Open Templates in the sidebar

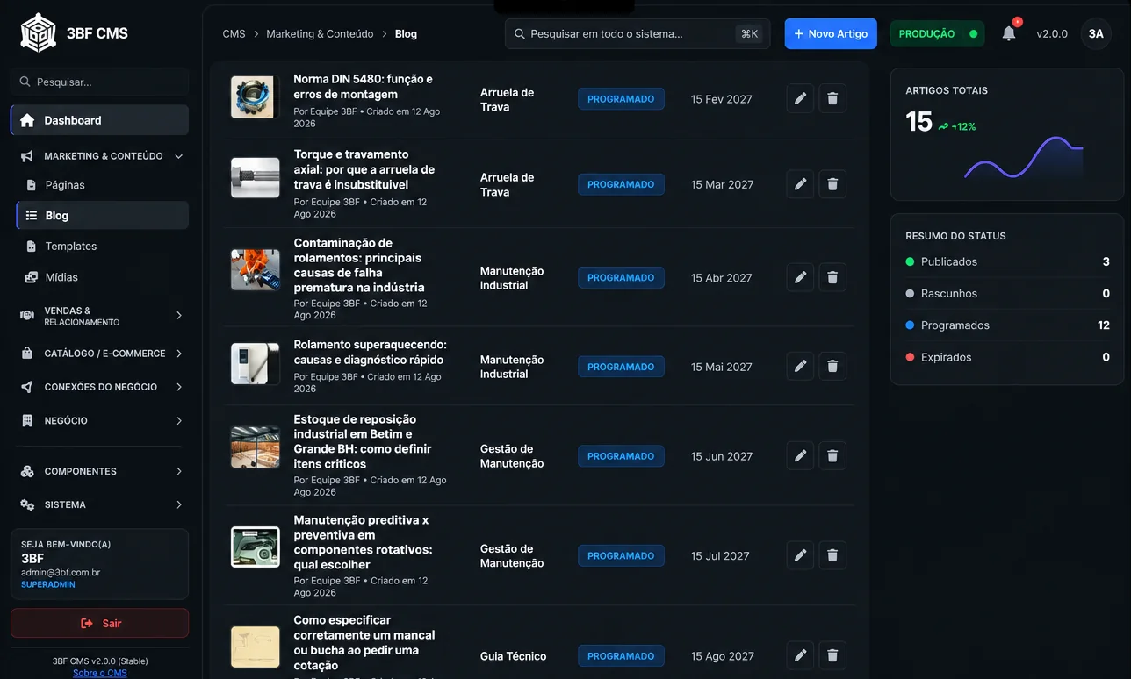pyautogui.click(x=103, y=247)
